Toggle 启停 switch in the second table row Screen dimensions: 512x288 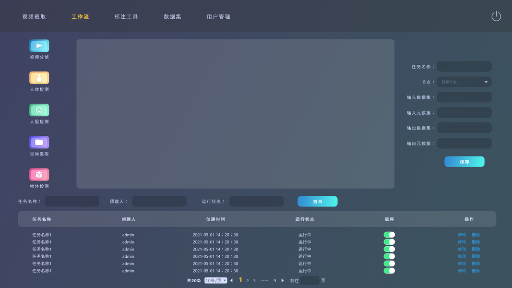[389, 242]
